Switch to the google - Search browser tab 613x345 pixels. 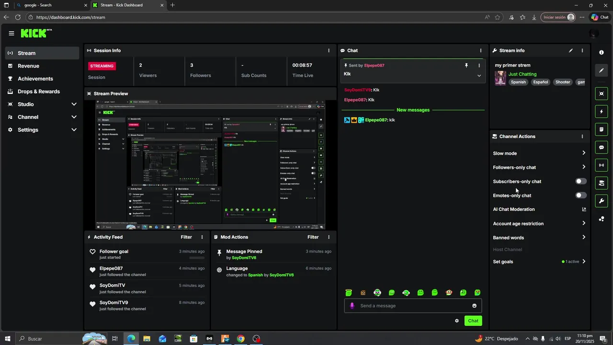click(51, 5)
